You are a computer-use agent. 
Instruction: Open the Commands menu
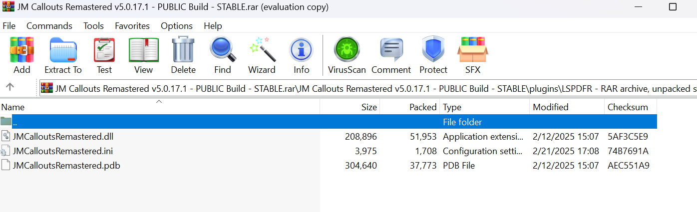pyautogui.click(x=49, y=26)
